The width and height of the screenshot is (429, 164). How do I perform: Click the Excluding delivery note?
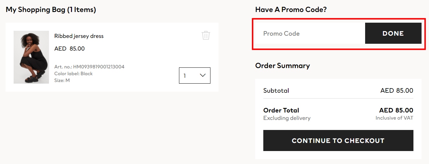[x=287, y=118]
